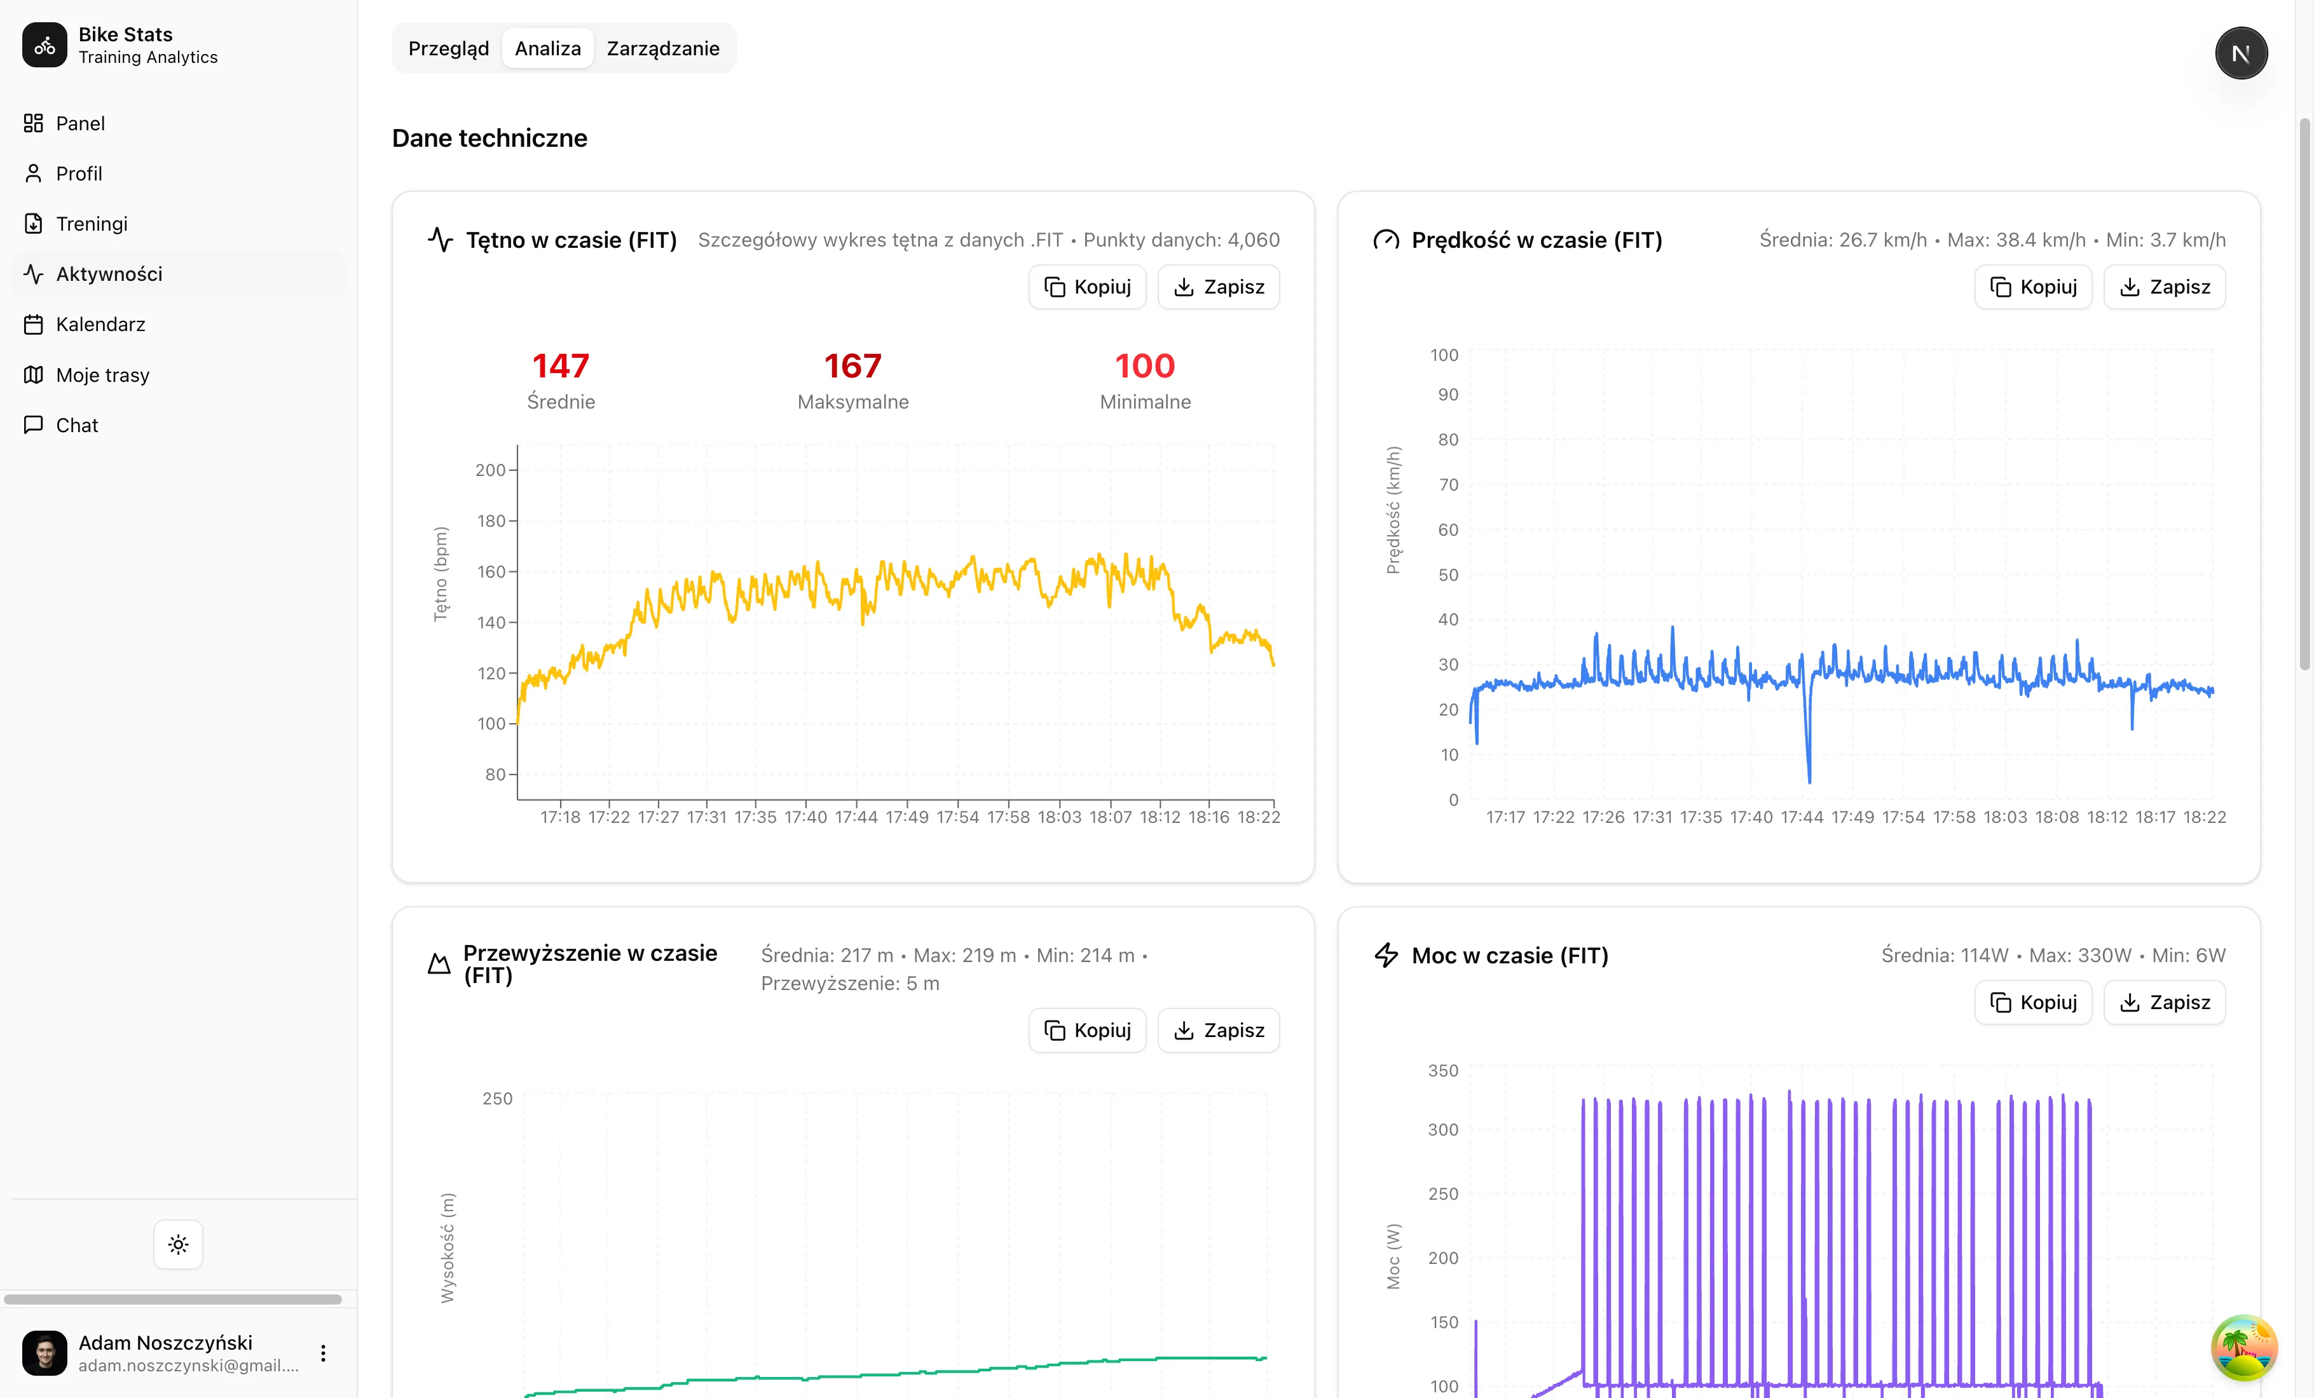Open the Panel dashboard icon in sidebar
Viewport: 2314px width, 1398px height.
coord(34,123)
